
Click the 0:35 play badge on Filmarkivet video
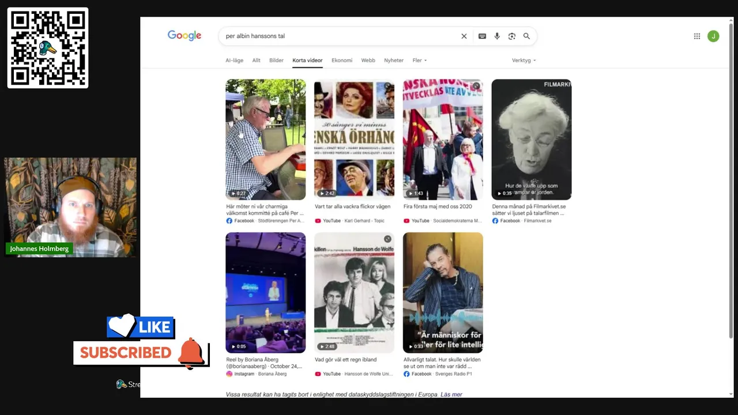pos(504,194)
